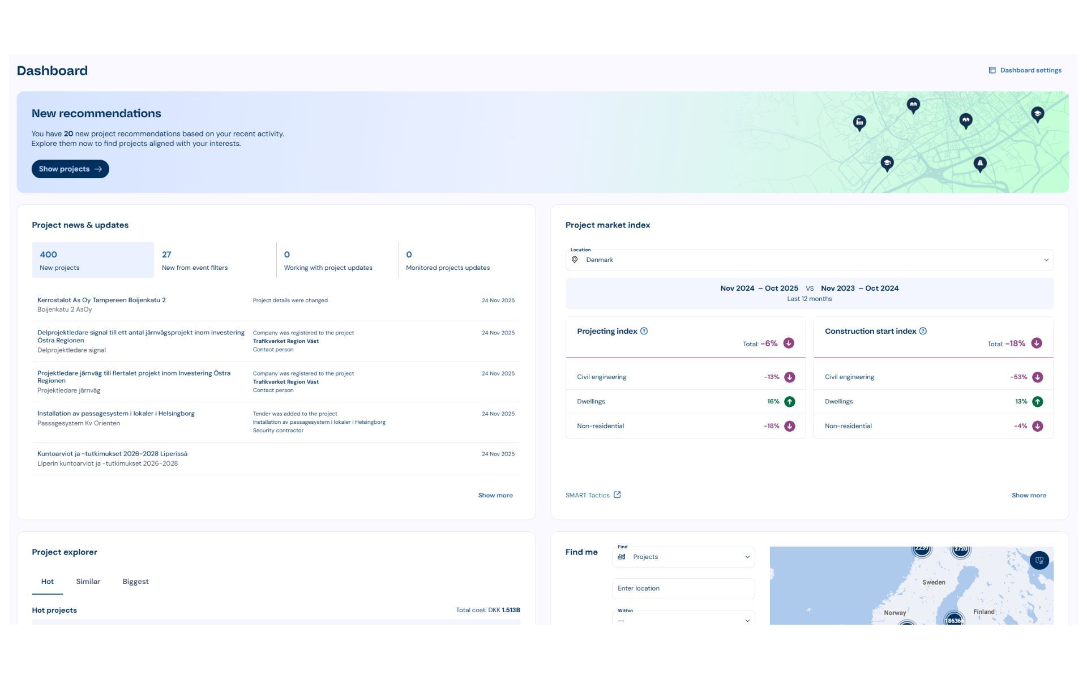Image resolution: width=1087 pixels, height=679 pixels.
Task: Click Show more under Project news
Action: [x=495, y=495]
